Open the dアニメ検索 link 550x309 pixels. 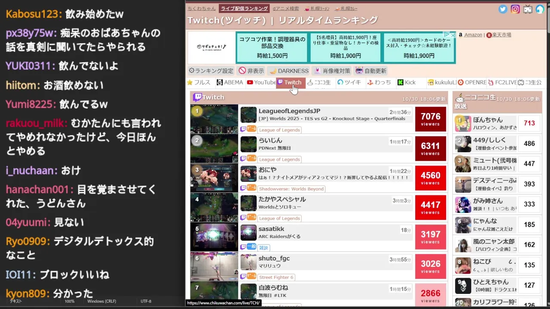click(x=286, y=8)
